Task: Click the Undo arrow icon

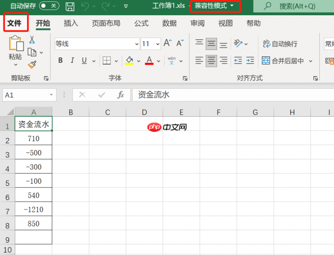Action: [x=85, y=6]
